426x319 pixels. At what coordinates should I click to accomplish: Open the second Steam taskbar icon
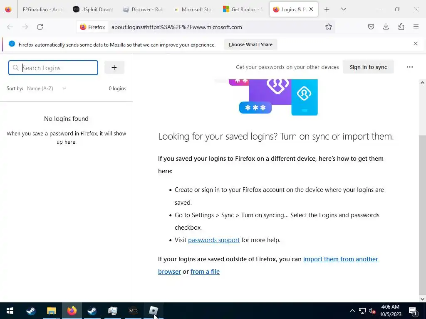(x=92, y=311)
